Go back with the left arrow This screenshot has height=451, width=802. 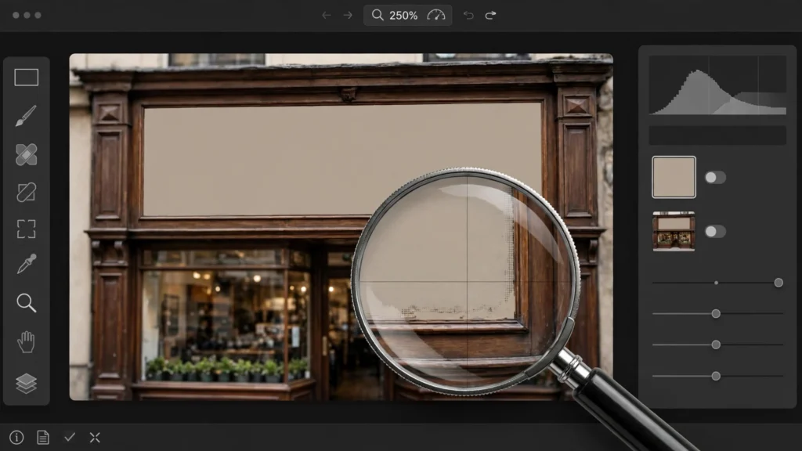coord(327,16)
